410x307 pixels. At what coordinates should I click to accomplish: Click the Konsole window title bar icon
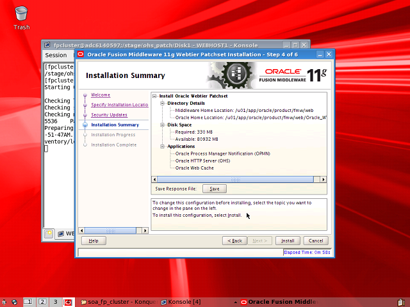click(x=47, y=45)
